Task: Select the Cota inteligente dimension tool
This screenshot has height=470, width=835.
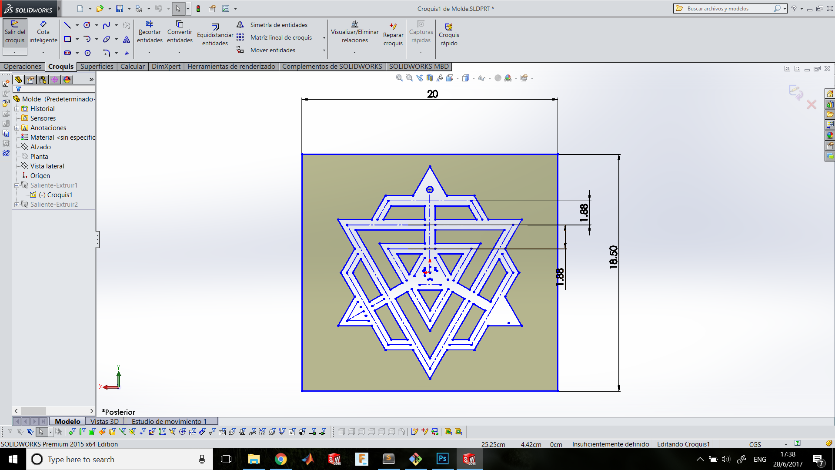Action: coord(43,33)
